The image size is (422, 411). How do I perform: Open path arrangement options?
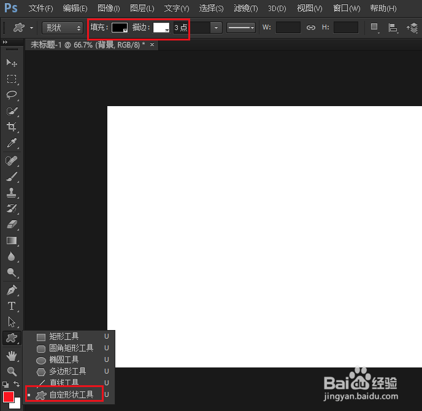[412, 28]
